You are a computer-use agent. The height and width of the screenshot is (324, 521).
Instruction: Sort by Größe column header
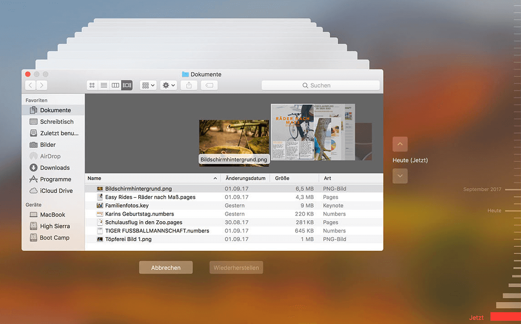pyautogui.click(x=294, y=178)
